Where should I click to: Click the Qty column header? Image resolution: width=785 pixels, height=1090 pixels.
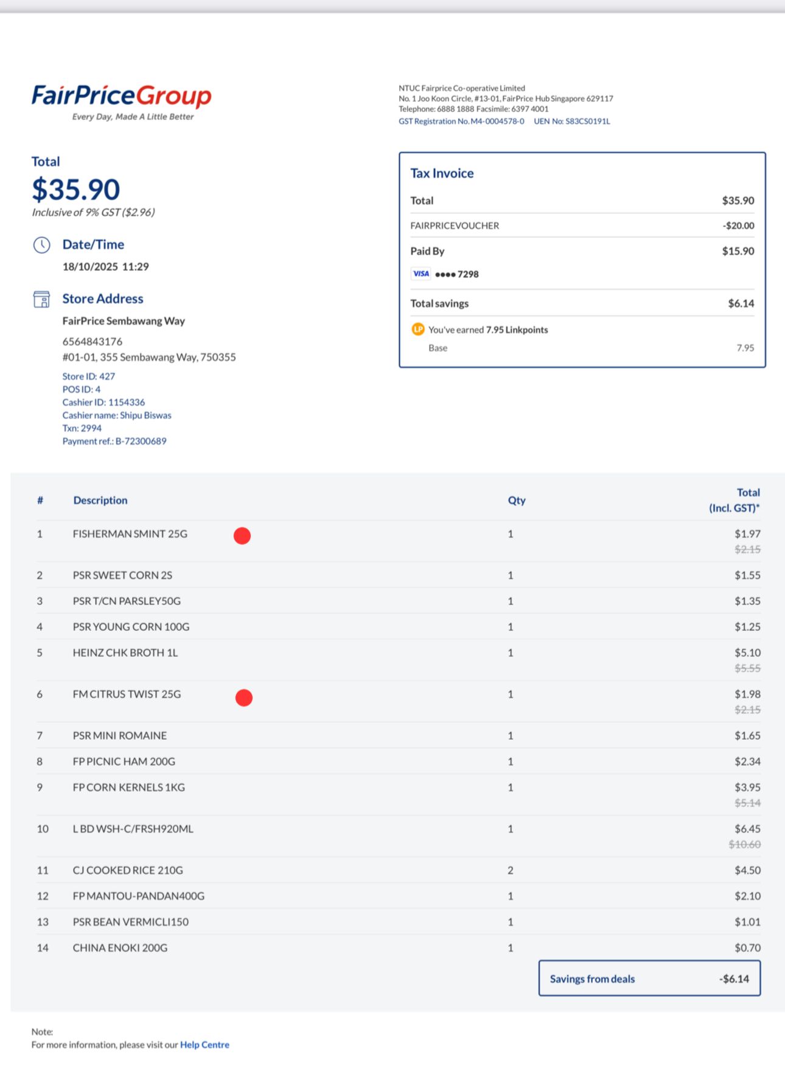click(517, 500)
